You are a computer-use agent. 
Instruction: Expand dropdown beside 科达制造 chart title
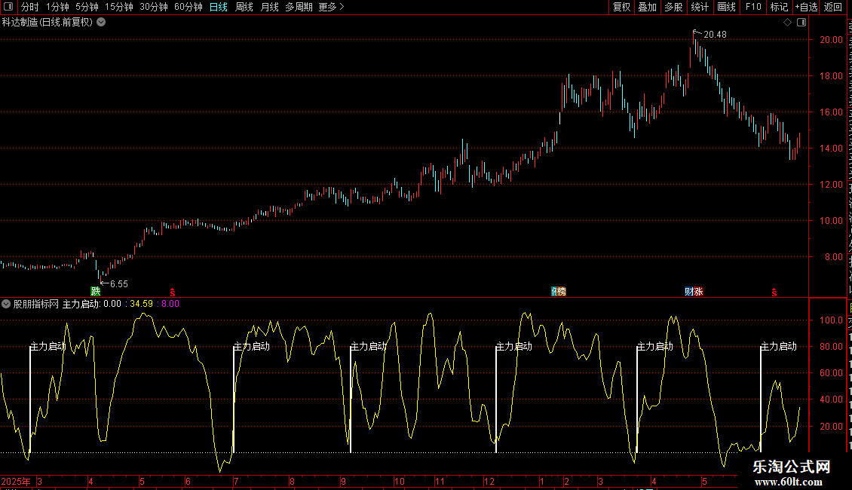coord(101,23)
